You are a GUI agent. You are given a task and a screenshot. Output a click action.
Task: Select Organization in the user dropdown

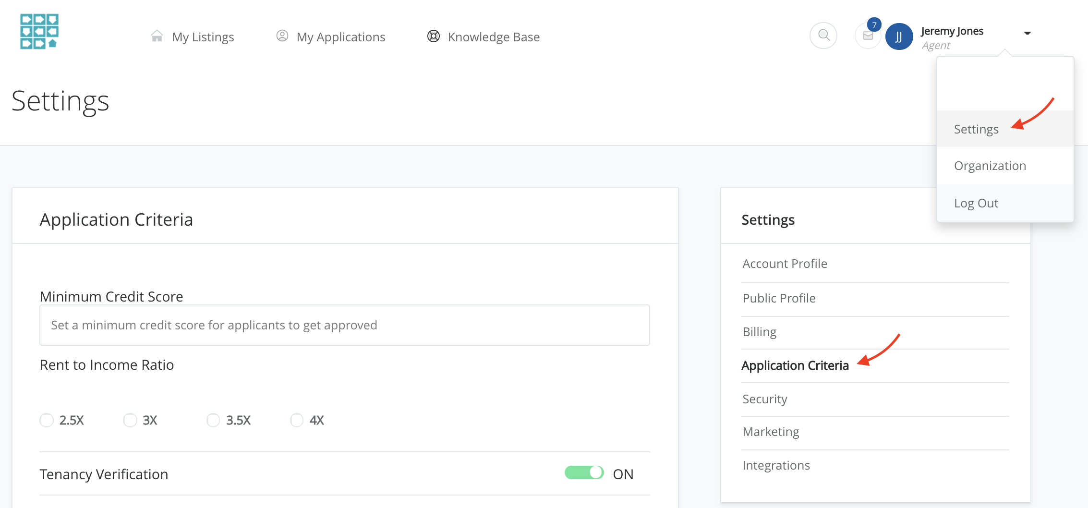coord(990,166)
